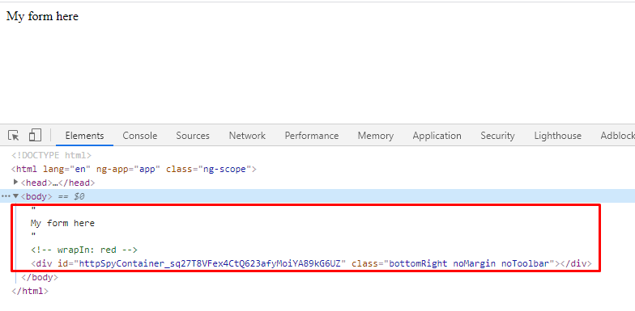Switch to the Security tab
Image resolution: width=635 pixels, height=311 pixels.
pos(497,136)
